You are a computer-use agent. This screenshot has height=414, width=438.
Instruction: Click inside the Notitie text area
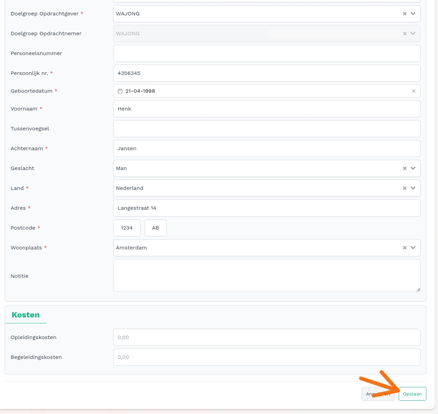[x=267, y=275]
